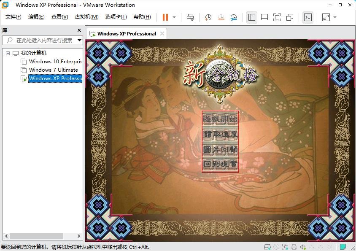This screenshot has width=356, height=251.
Task: Open 圖片回顧 picture gallery
Action: (220, 149)
